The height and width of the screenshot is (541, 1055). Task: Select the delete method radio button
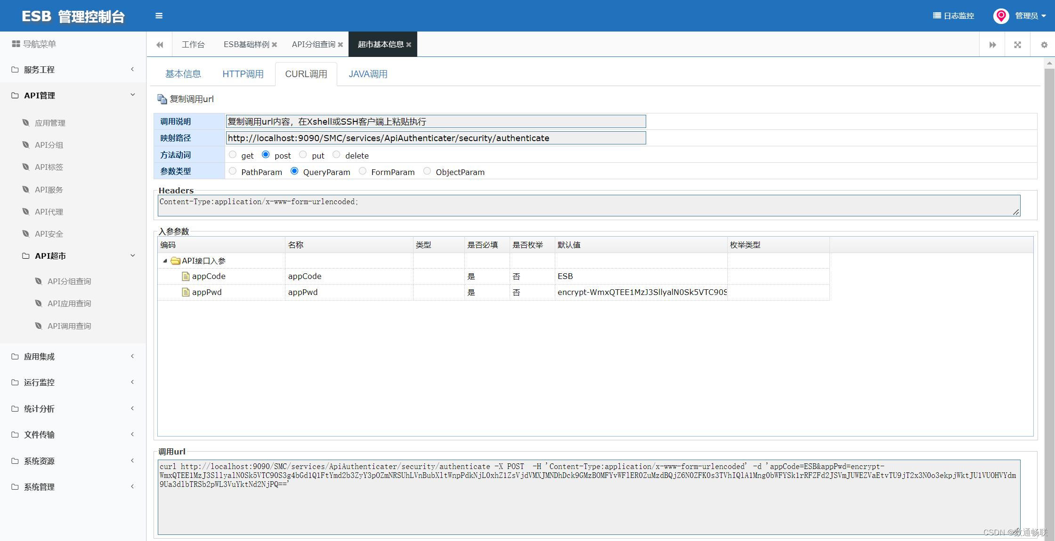pos(336,155)
